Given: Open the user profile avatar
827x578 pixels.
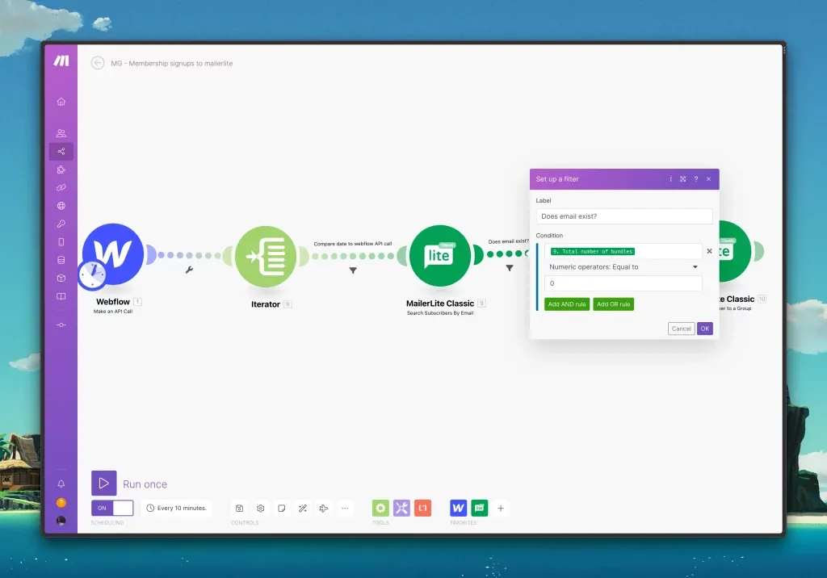Looking at the screenshot, I should [61, 521].
